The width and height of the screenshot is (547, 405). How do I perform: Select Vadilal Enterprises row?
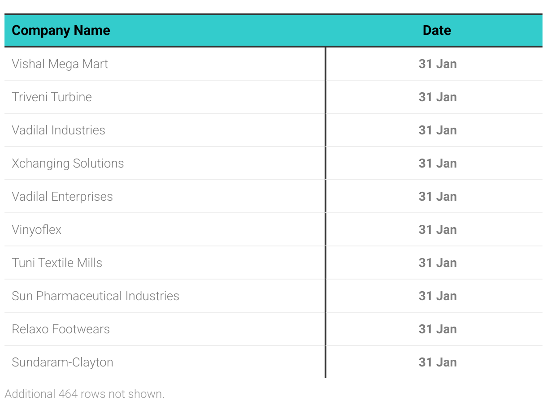click(x=62, y=197)
